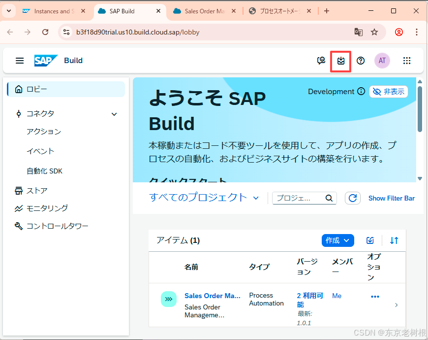The height and width of the screenshot is (340, 428).
Task: Open the inbox download icon in header
Action: pyautogui.click(x=340, y=61)
